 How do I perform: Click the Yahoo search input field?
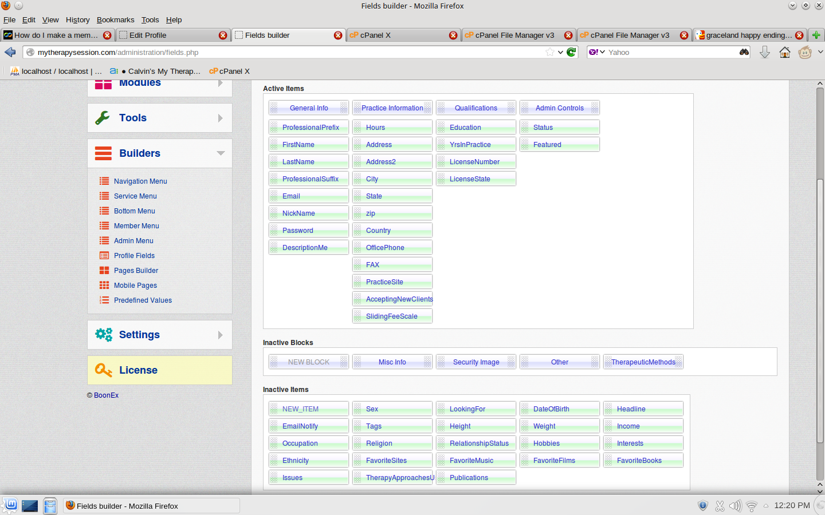pos(670,52)
